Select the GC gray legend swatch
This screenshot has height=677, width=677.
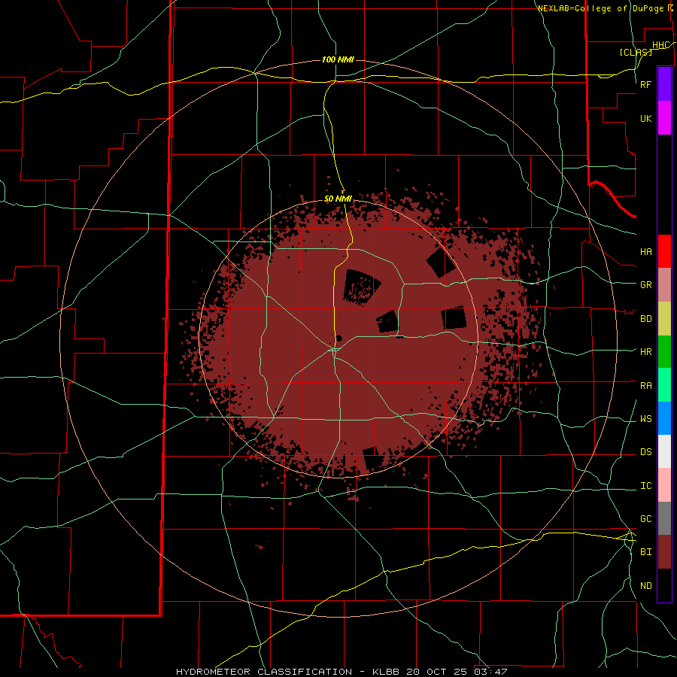[x=664, y=518]
